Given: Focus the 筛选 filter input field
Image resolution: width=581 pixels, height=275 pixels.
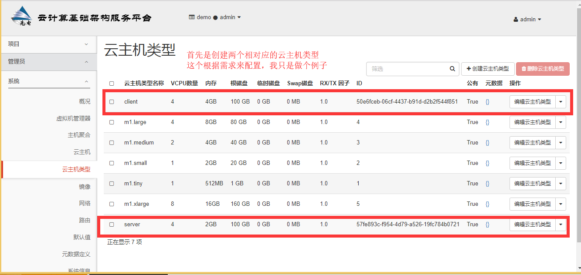Looking at the screenshot, I should click(408, 69).
